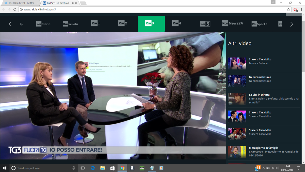Screen dimensions: 305x172
Task: Switch to the Rai 2 channel
Action: click(x=123, y=23)
